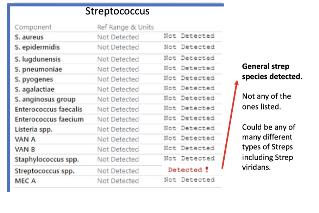Click the Component column header
This screenshot has width=319, height=213.
click(x=33, y=27)
